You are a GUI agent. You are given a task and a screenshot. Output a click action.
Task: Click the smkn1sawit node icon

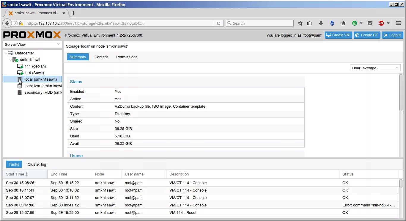pyautogui.click(x=15, y=60)
